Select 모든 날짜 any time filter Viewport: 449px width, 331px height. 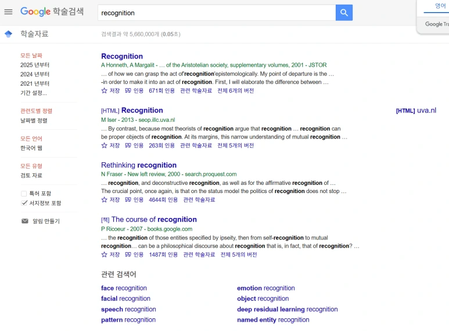pyautogui.click(x=31, y=56)
